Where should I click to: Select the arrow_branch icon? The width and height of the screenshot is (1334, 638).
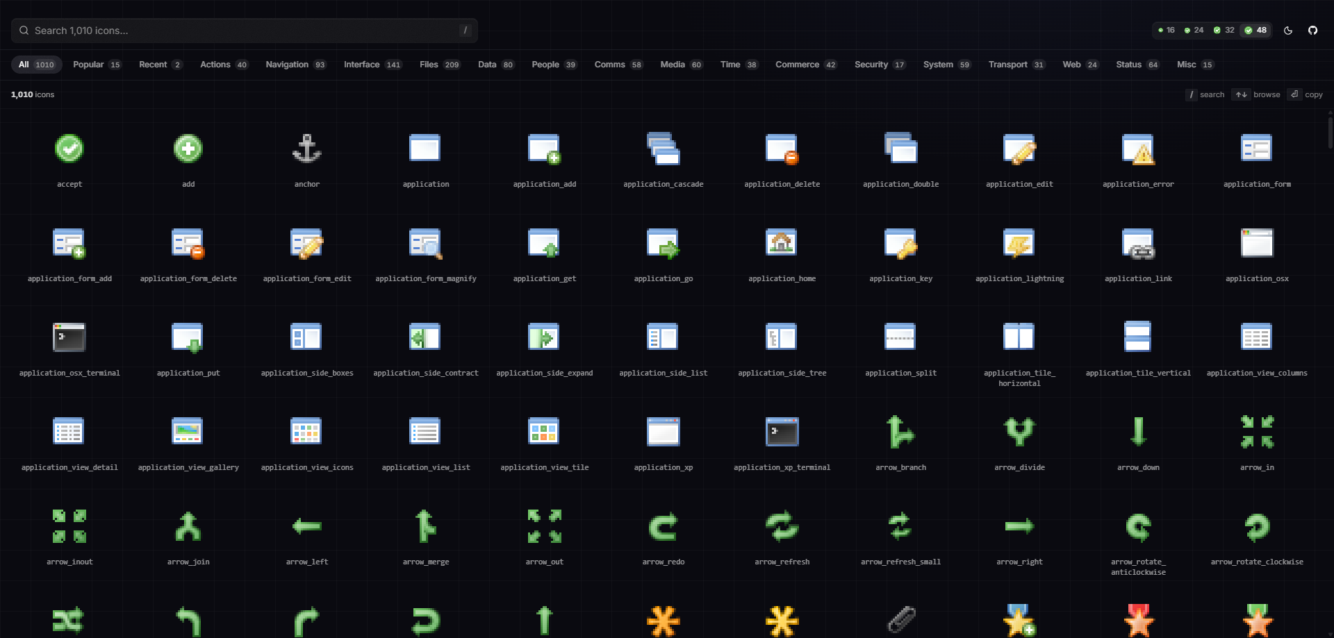[x=900, y=432]
